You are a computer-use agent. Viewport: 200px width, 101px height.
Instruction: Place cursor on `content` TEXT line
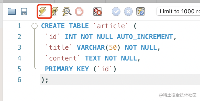(x=93, y=58)
